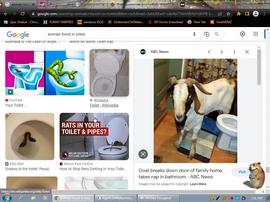The width and height of the screenshot is (270, 202).
Task: Visit the ABC News article
Action: point(242,172)
